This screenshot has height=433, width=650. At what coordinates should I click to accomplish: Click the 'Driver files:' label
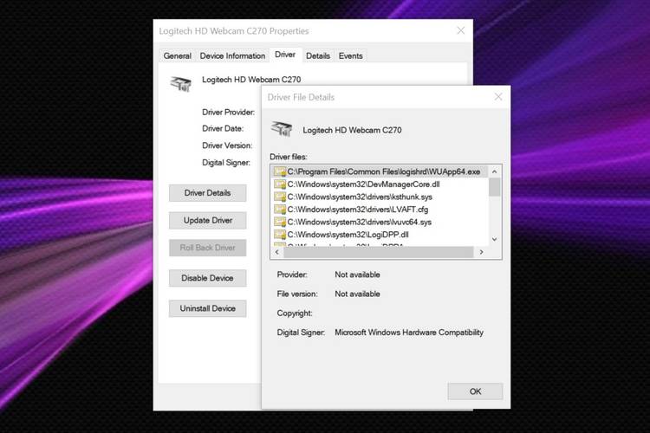coord(289,157)
